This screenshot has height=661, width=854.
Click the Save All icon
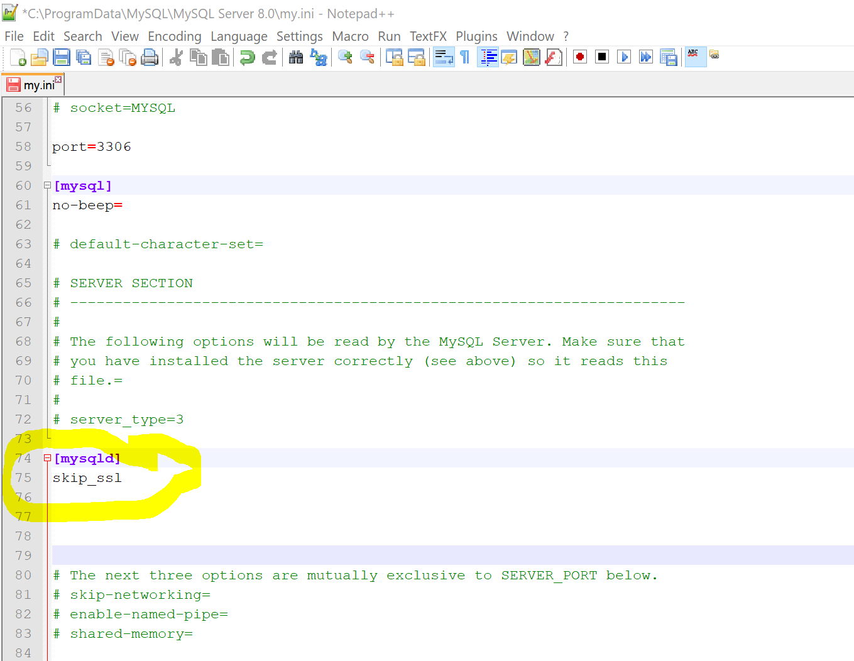click(x=84, y=58)
